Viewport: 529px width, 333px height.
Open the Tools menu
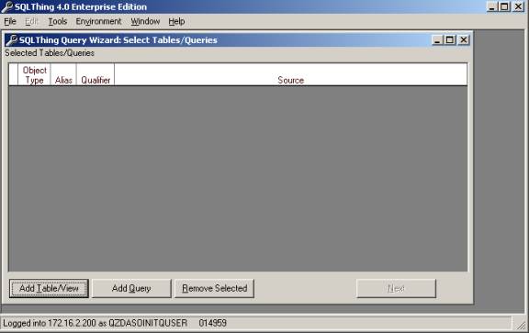coord(58,22)
